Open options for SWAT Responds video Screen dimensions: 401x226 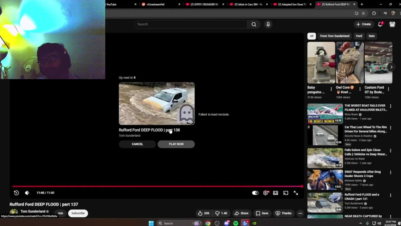[390, 172]
